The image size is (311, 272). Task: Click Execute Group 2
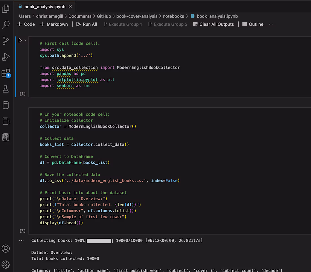point(168,24)
